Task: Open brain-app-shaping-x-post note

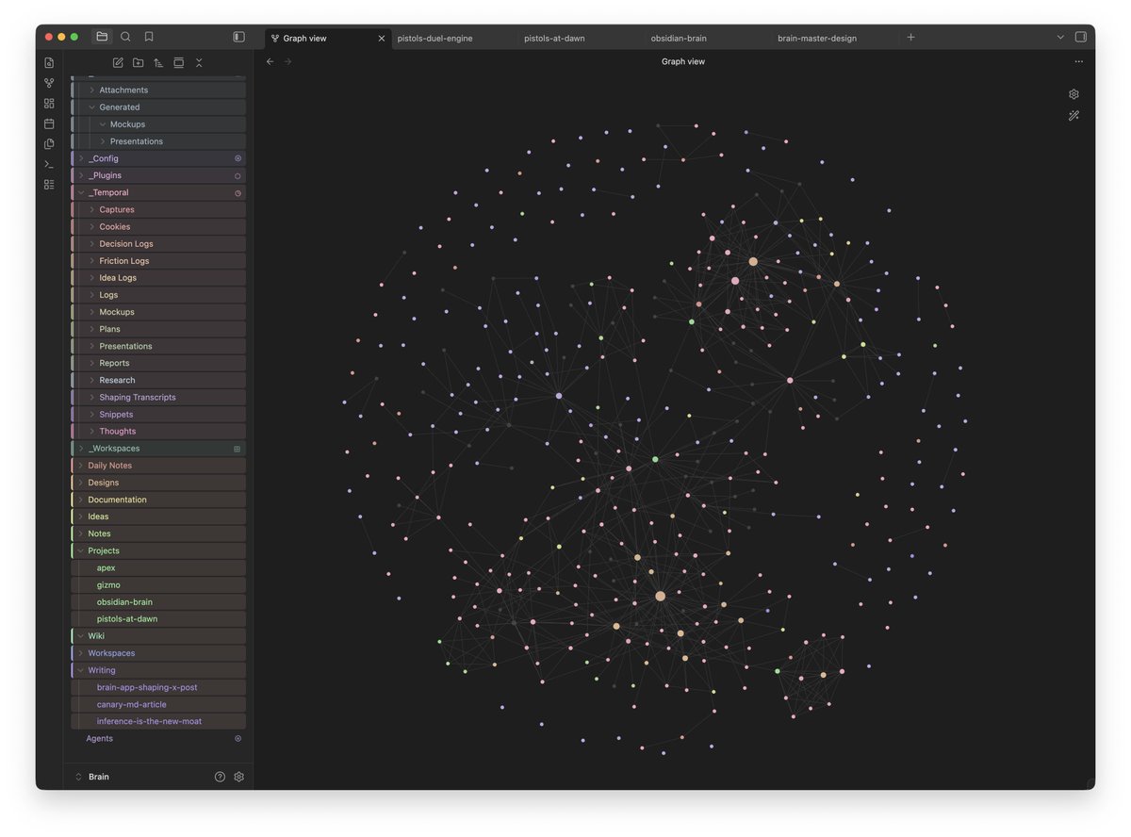Action: click(158, 687)
